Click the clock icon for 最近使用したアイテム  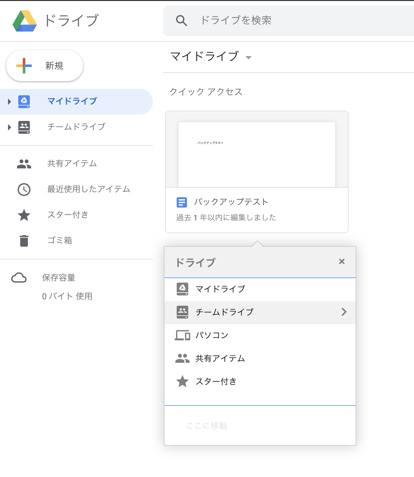(x=24, y=190)
